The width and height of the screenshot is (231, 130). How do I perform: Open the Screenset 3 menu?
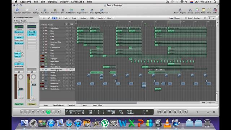(x=78, y=2)
